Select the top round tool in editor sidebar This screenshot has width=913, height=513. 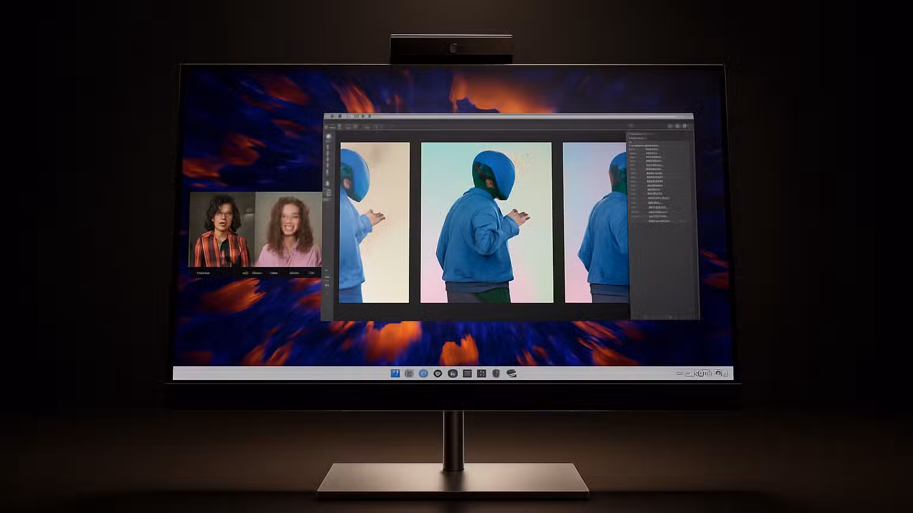pyautogui.click(x=328, y=137)
